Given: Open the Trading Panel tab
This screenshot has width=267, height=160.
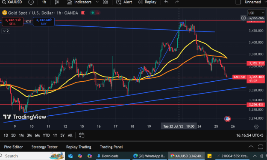Looking at the screenshot, I should [x=111, y=147].
